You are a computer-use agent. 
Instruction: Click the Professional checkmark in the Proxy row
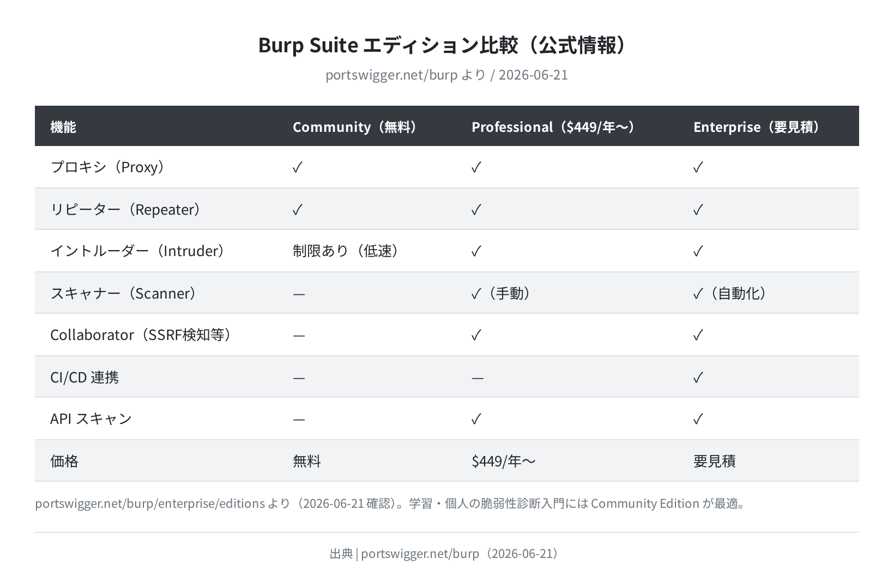pos(476,167)
